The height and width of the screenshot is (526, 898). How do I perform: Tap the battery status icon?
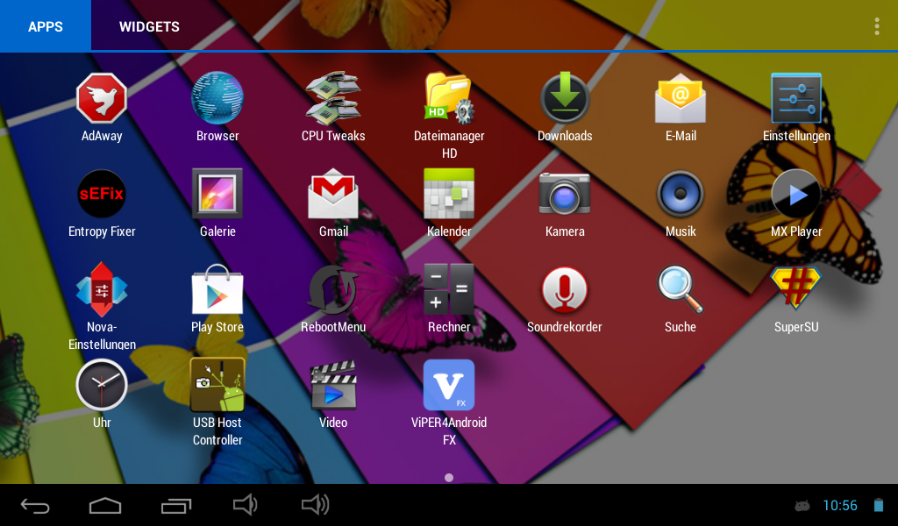pyautogui.click(x=878, y=505)
